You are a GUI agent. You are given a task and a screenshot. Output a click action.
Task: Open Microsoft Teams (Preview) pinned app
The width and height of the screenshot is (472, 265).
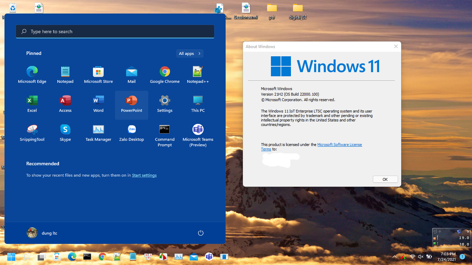coord(198,135)
